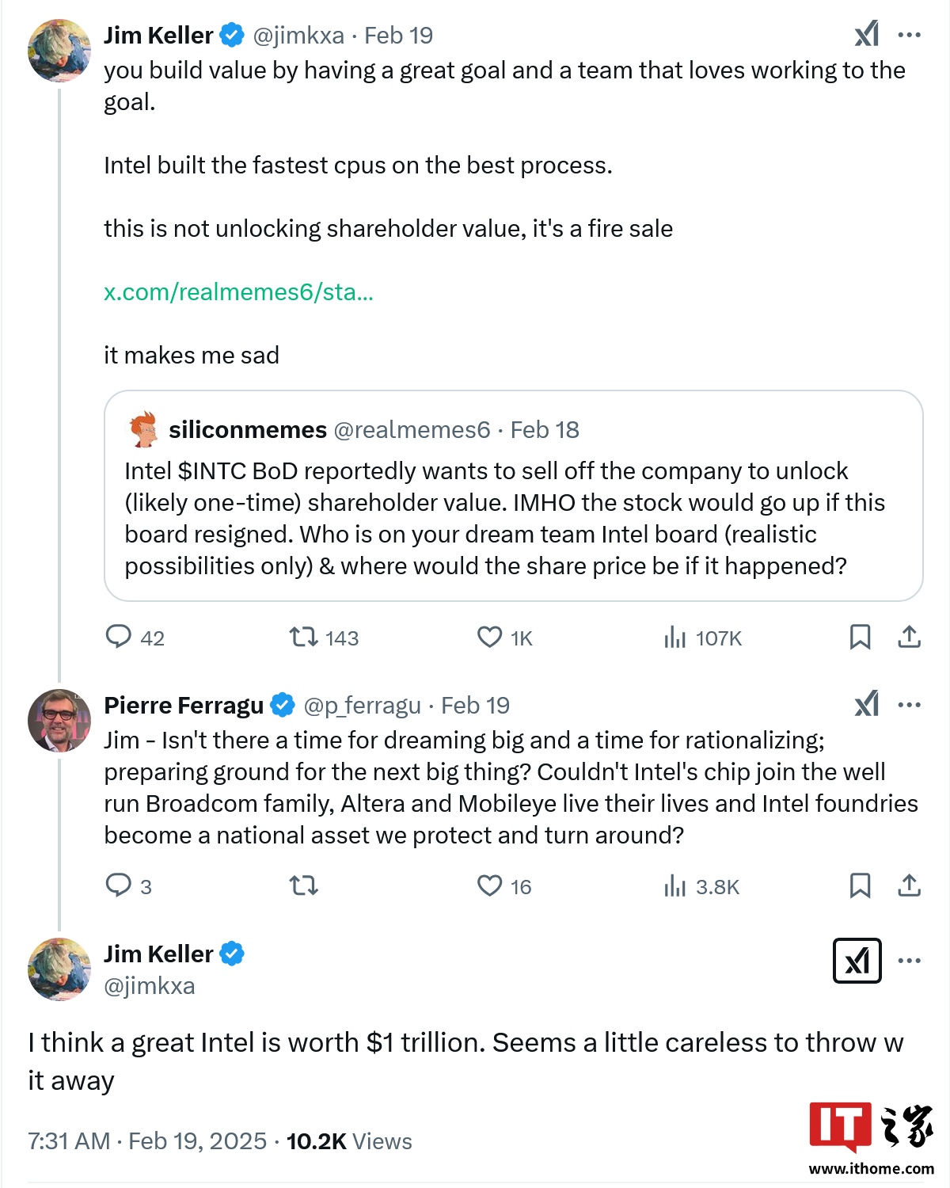Image resolution: width=950 pixels, height=1188 pixels.
Task: Like Pierre Ferragu's tweet
Action: coord(489,885)
